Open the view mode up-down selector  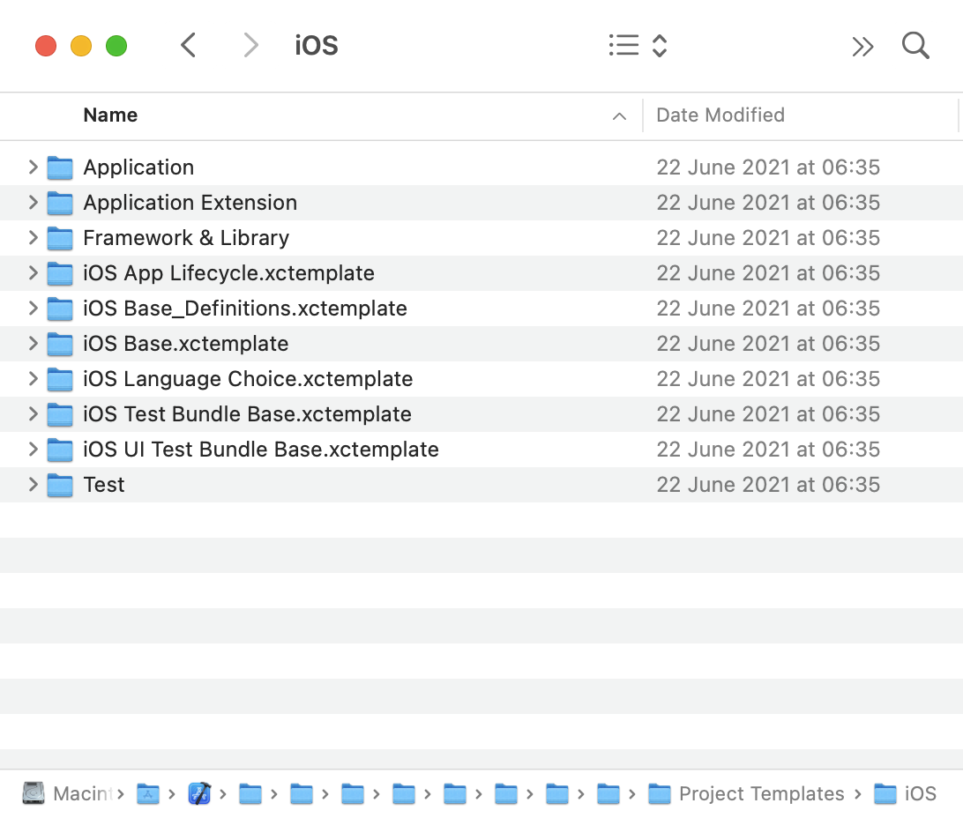[x=660, y=46]
